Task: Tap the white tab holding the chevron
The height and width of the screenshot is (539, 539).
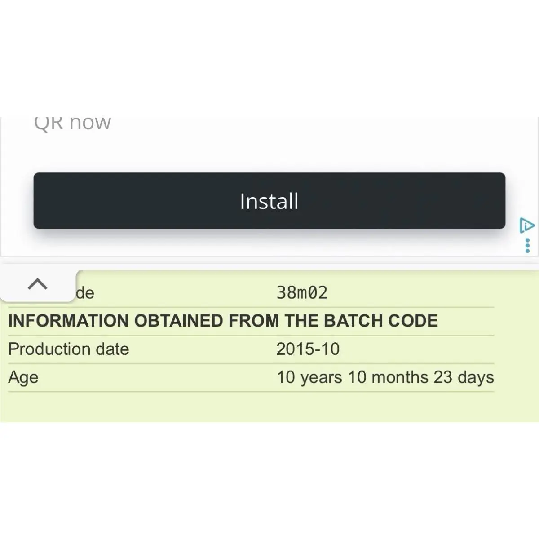Action: (39, 285)
